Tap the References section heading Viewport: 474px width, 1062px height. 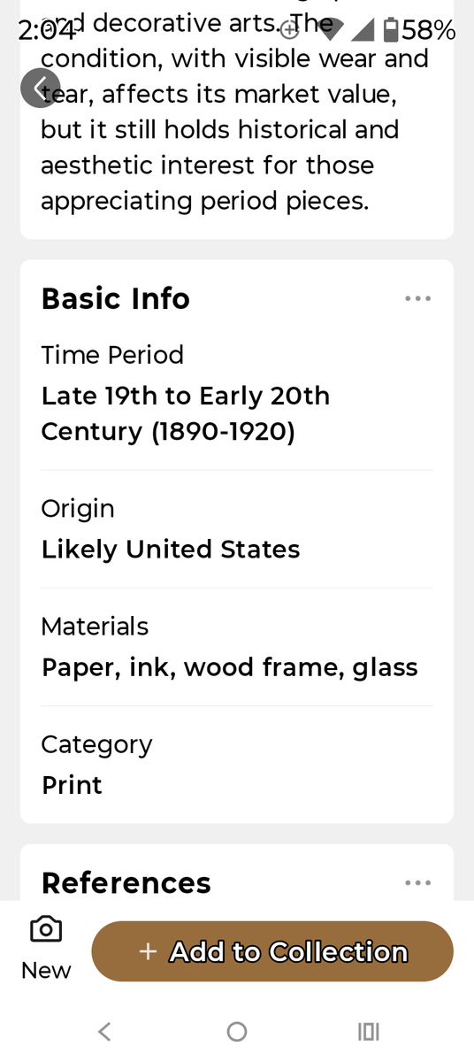126,882
